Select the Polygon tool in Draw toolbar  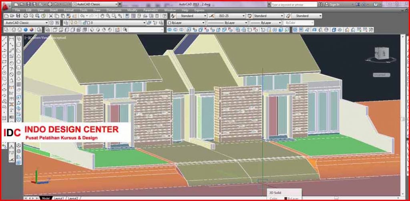(4, 56)
